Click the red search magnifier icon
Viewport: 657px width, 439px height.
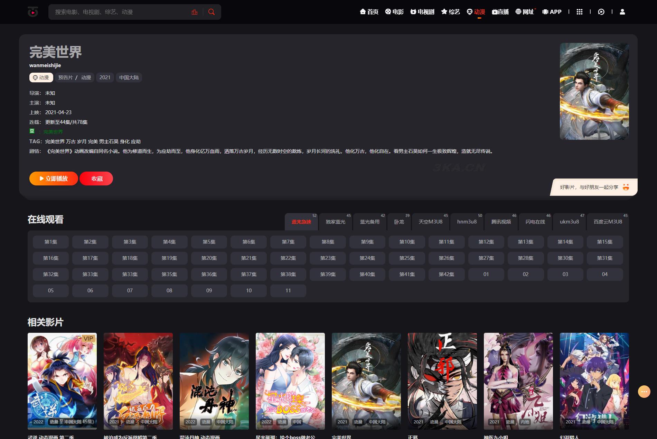coord(212,12)
